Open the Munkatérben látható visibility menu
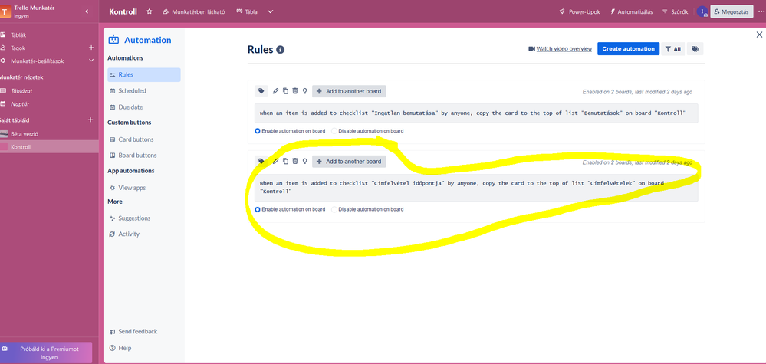Viewport: 766px width, 364px height. coord(193,11)
